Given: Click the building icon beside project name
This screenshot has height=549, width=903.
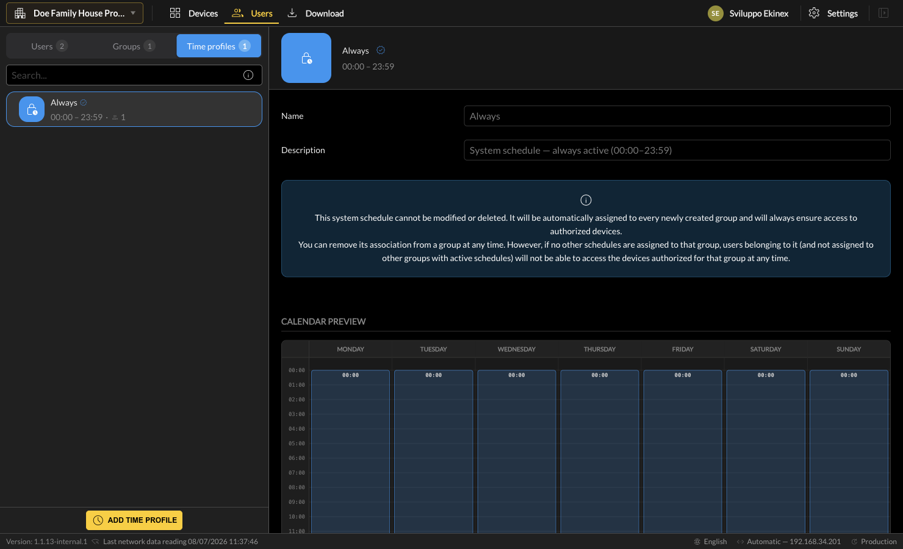Looking at the screenshot, I should (20, 13).
